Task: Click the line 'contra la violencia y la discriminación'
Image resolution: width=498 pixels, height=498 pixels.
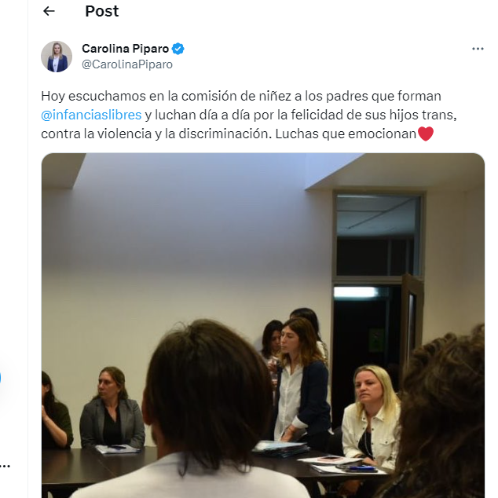Action: 156,134
